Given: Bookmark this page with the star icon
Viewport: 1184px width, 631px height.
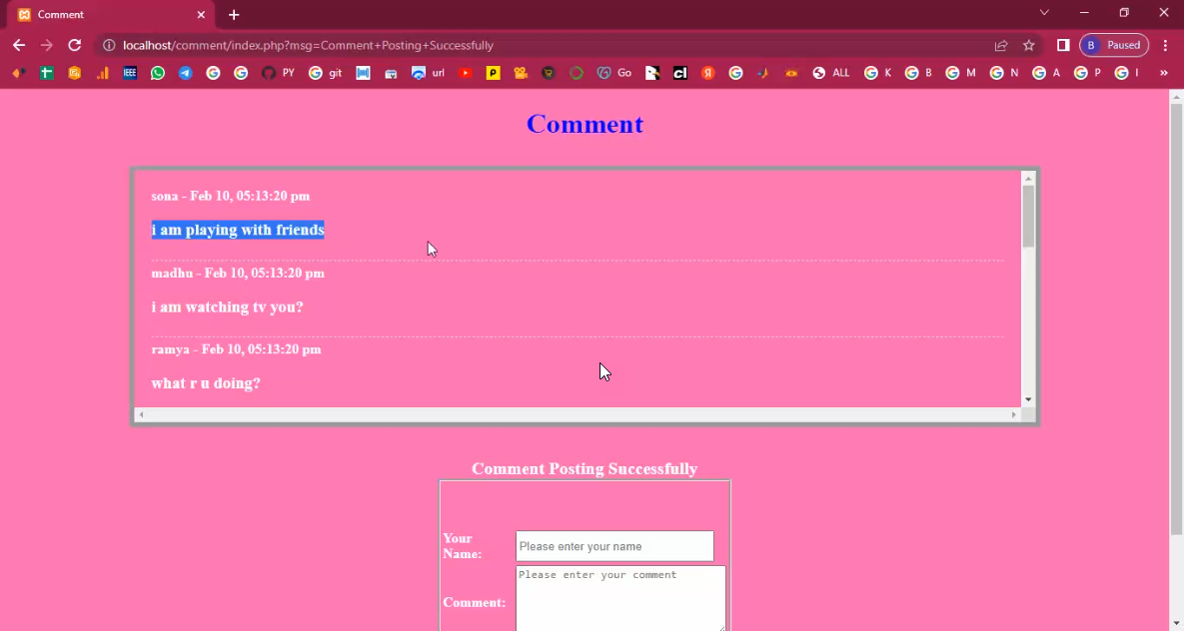Looking at the screenshot, I should (x=1029, y=45).
